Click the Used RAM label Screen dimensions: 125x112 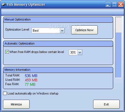click(13, 80)
